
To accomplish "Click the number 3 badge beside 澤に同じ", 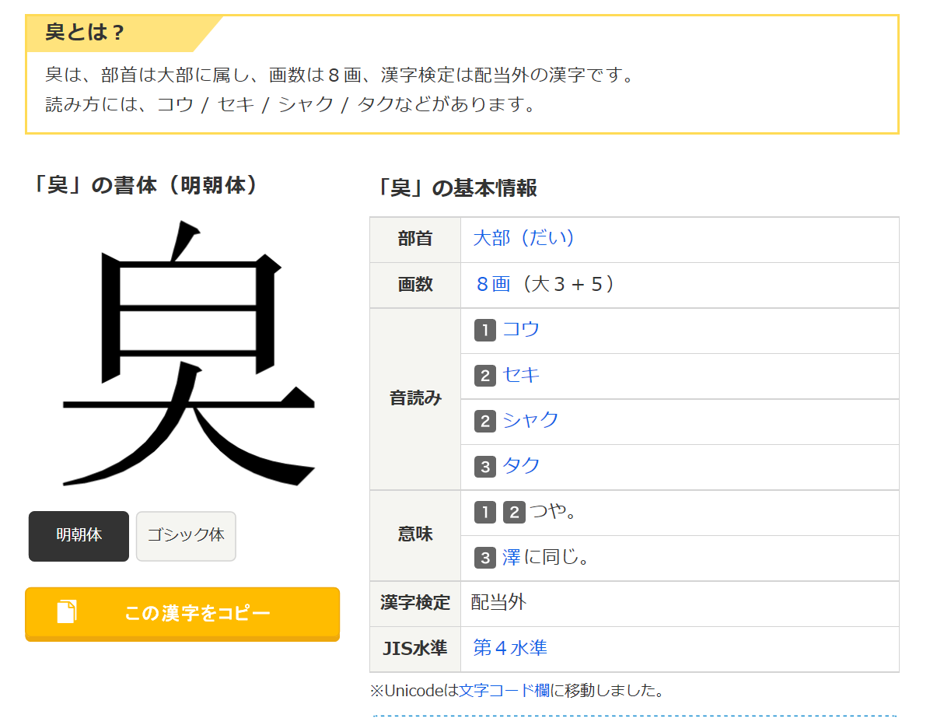I will [484, 558].
